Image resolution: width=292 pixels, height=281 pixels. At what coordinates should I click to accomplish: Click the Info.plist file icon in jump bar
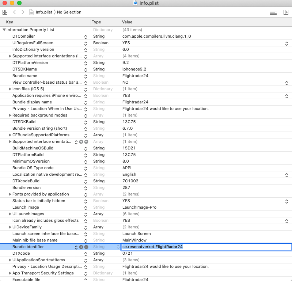point(31,12)
